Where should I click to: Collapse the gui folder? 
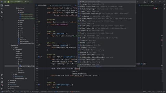pos(17,64)
